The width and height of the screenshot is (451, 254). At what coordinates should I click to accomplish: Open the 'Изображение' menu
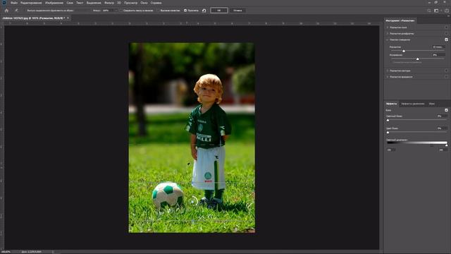(54, 3)
